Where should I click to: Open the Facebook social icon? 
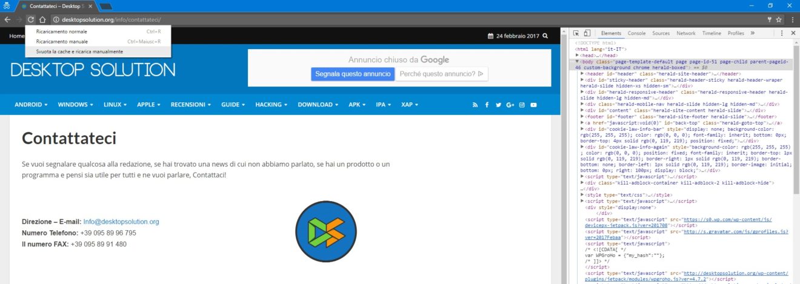487,105
